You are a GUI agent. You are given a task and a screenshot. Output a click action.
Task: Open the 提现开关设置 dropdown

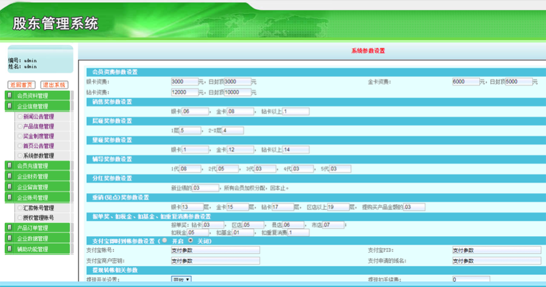(181, 279)
